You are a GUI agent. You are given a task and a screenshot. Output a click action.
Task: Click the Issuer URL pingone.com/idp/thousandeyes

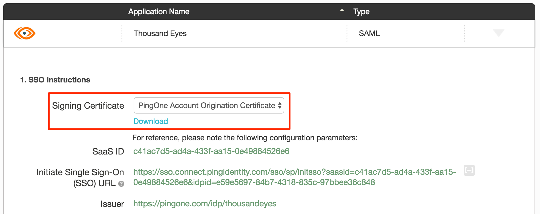tap(205, 204)
